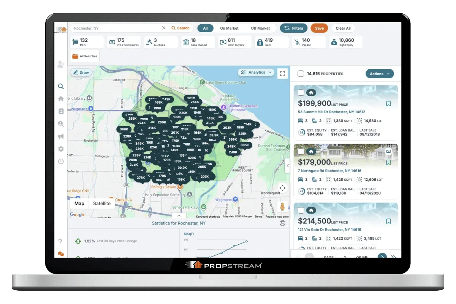The image size is (456, 304).
Task: Click the Clear All button
Action: point(343,28)
